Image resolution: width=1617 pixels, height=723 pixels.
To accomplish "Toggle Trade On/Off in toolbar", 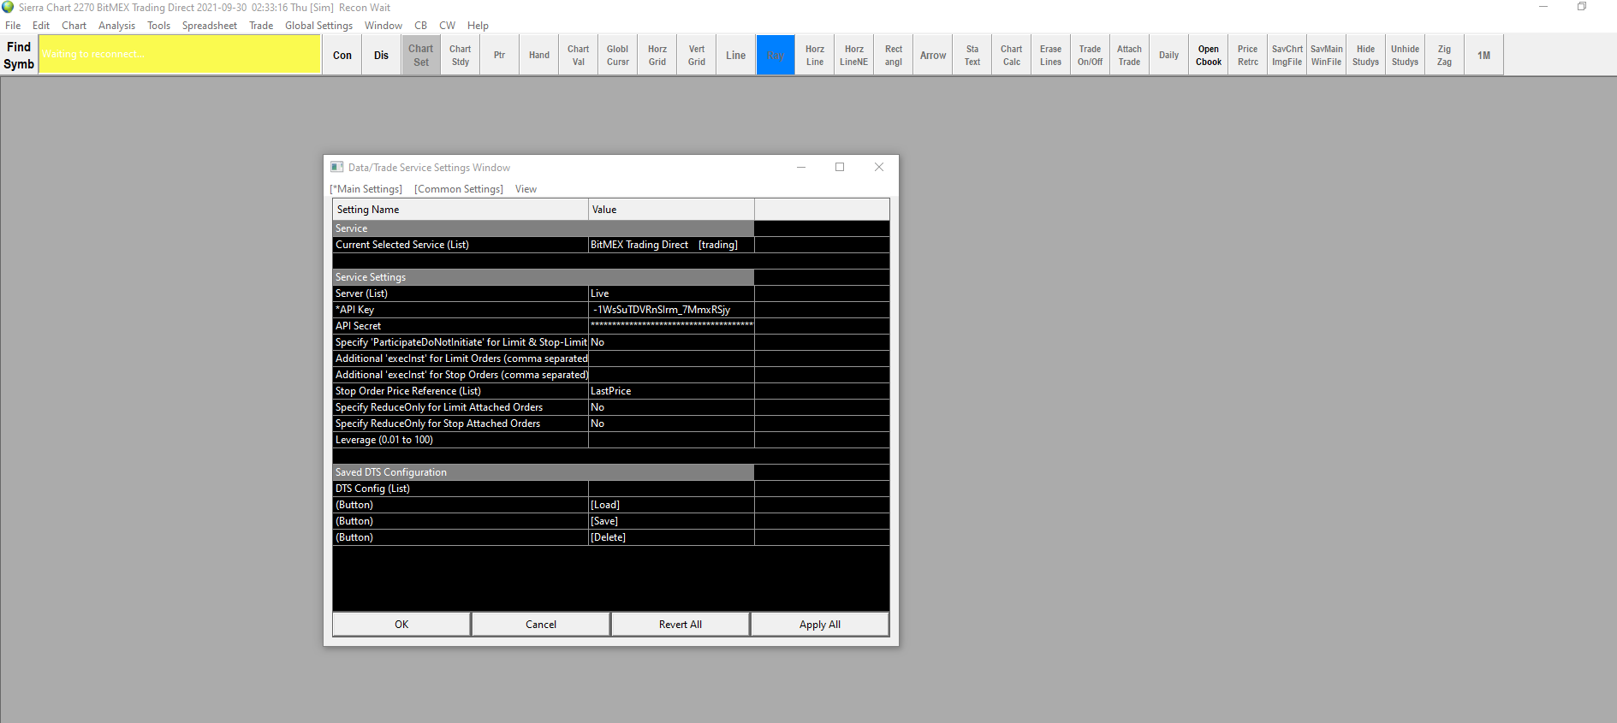I will tap(1090, 55).
